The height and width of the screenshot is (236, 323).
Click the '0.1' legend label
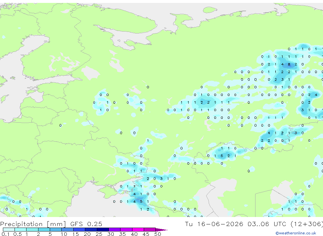coord(5,234)
